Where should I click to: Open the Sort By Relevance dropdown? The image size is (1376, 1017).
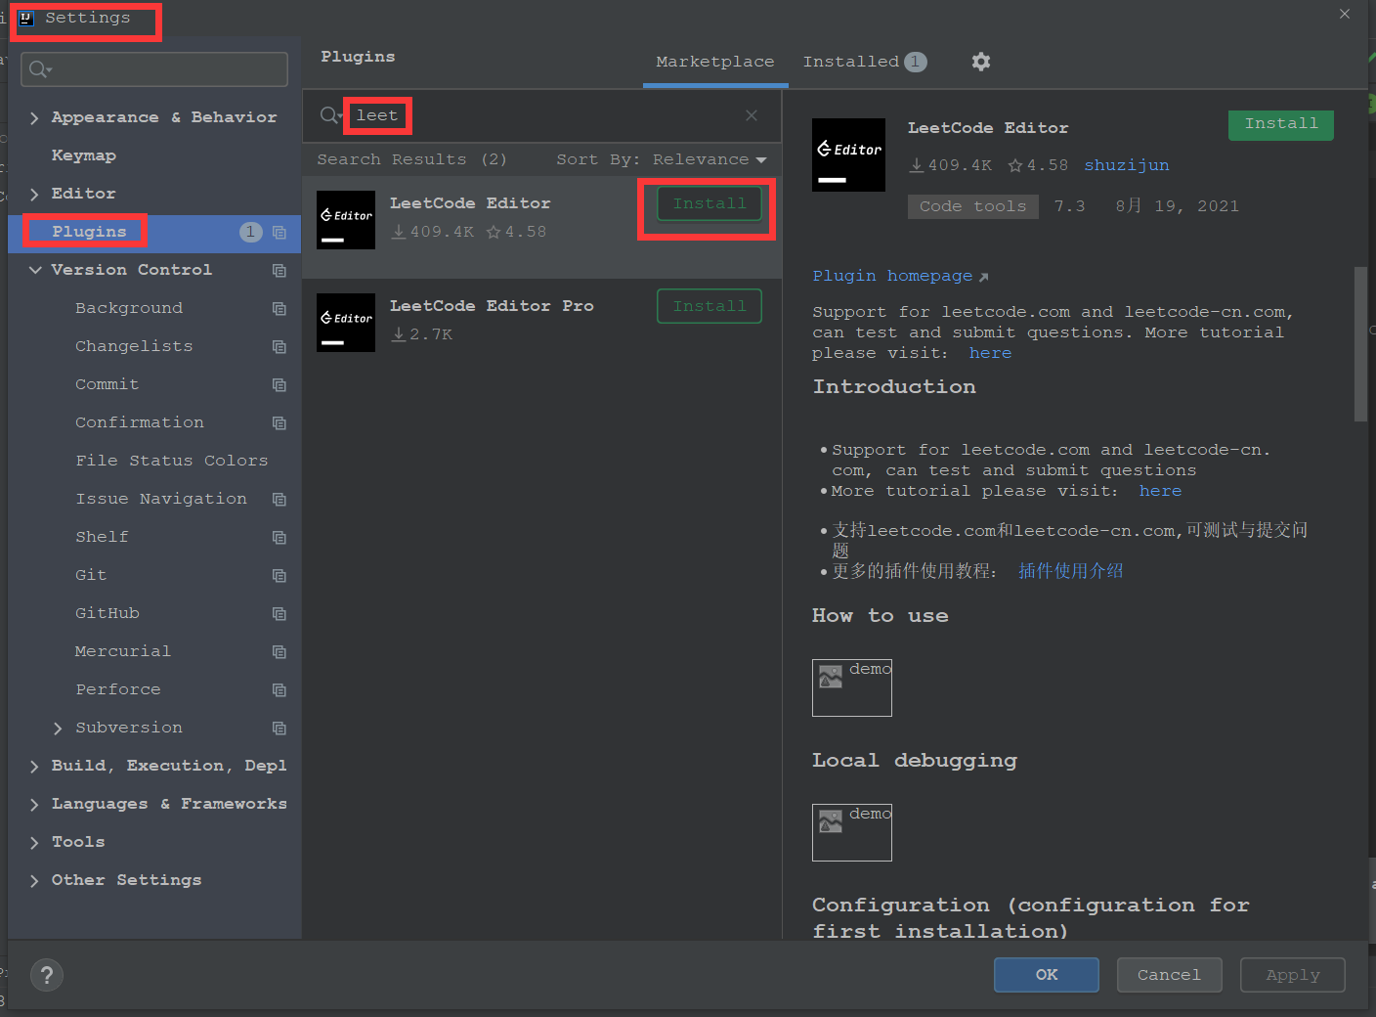click(x=662, y=159)
